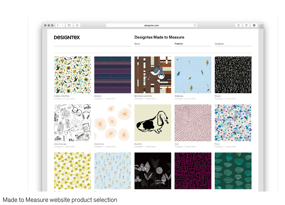This screenshot has width=285, height=205.
Task: Open the Share button in Safari toolbar
Action: (238, 25)
